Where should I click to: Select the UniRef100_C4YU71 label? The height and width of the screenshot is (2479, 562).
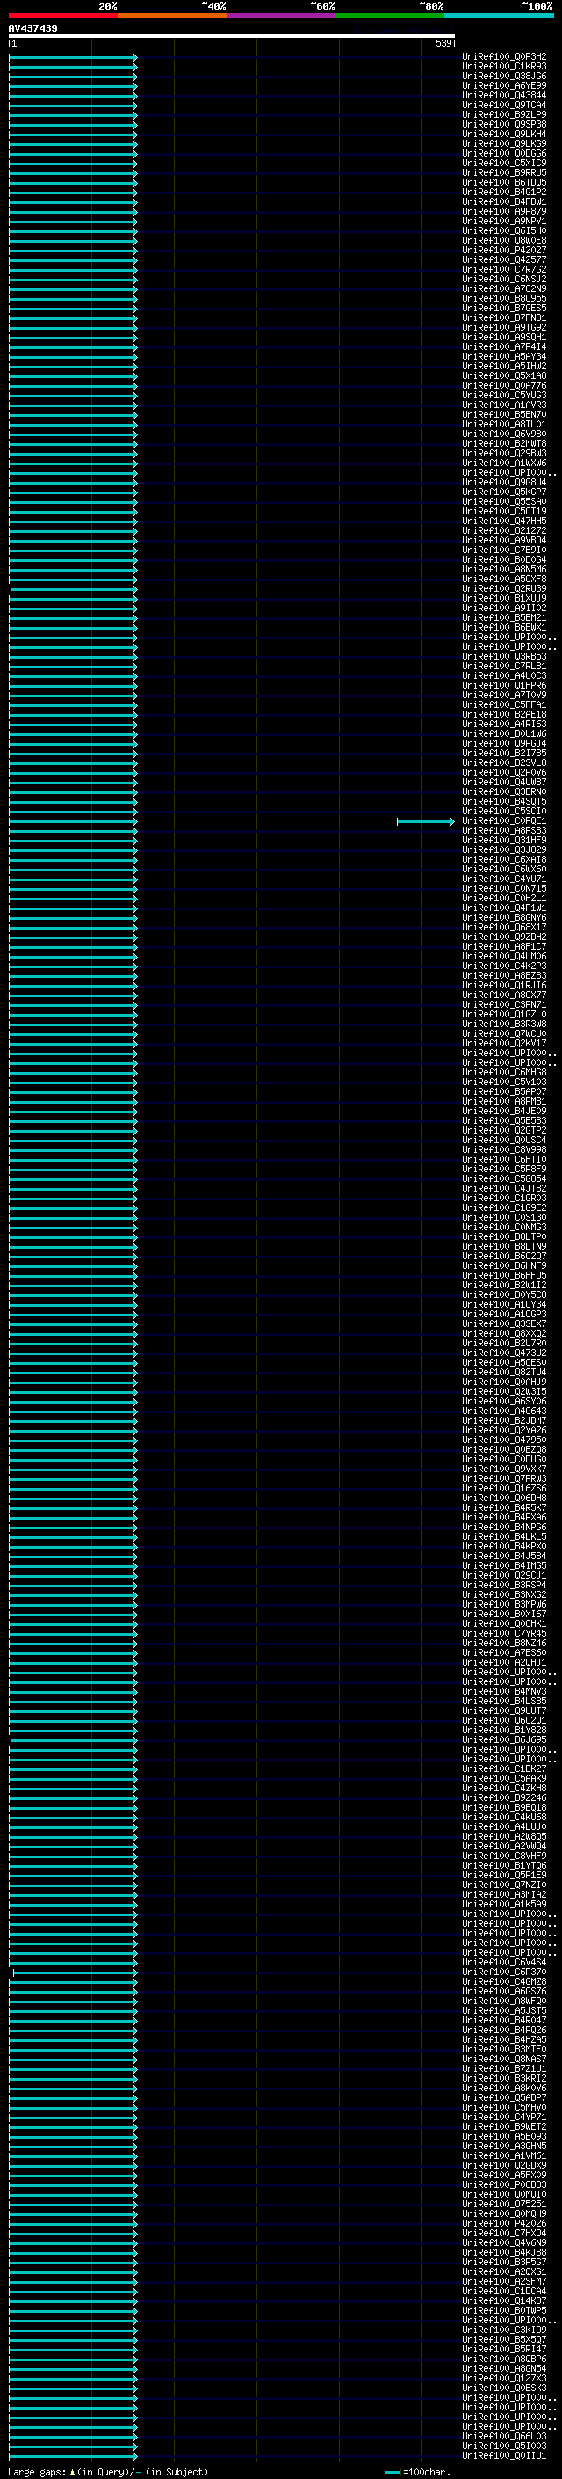(x=504, y=879)
